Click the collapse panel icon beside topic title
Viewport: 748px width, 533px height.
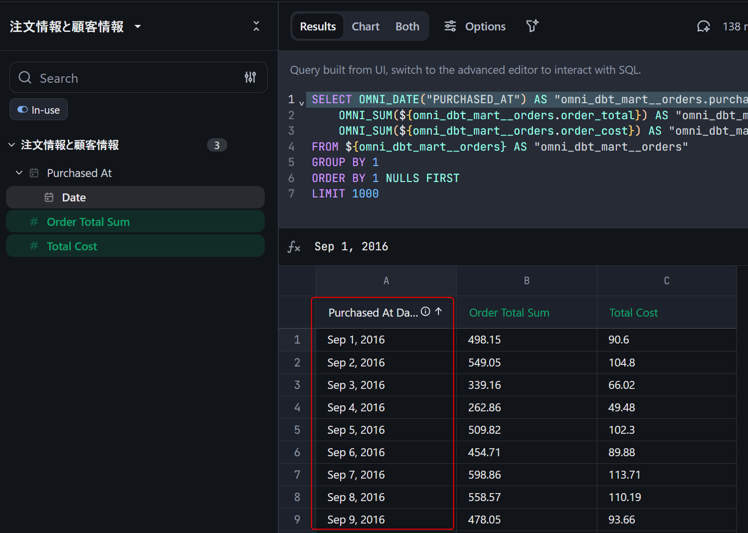(256, 26)
